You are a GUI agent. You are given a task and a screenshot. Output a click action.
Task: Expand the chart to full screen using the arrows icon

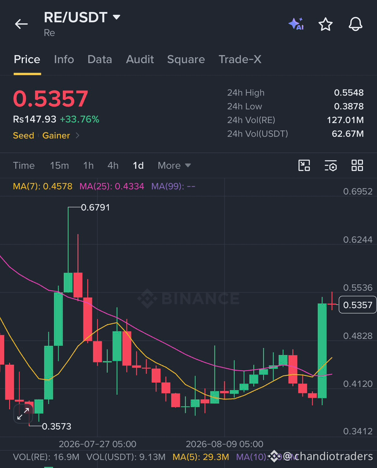[x=23, y=414]
